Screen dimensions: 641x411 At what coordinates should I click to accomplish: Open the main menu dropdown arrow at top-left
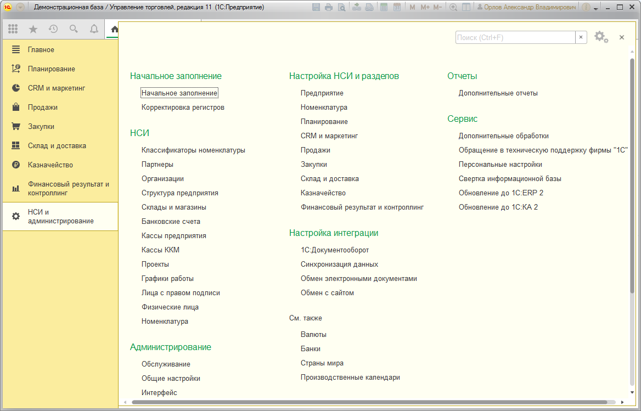[x=20, y=7]
